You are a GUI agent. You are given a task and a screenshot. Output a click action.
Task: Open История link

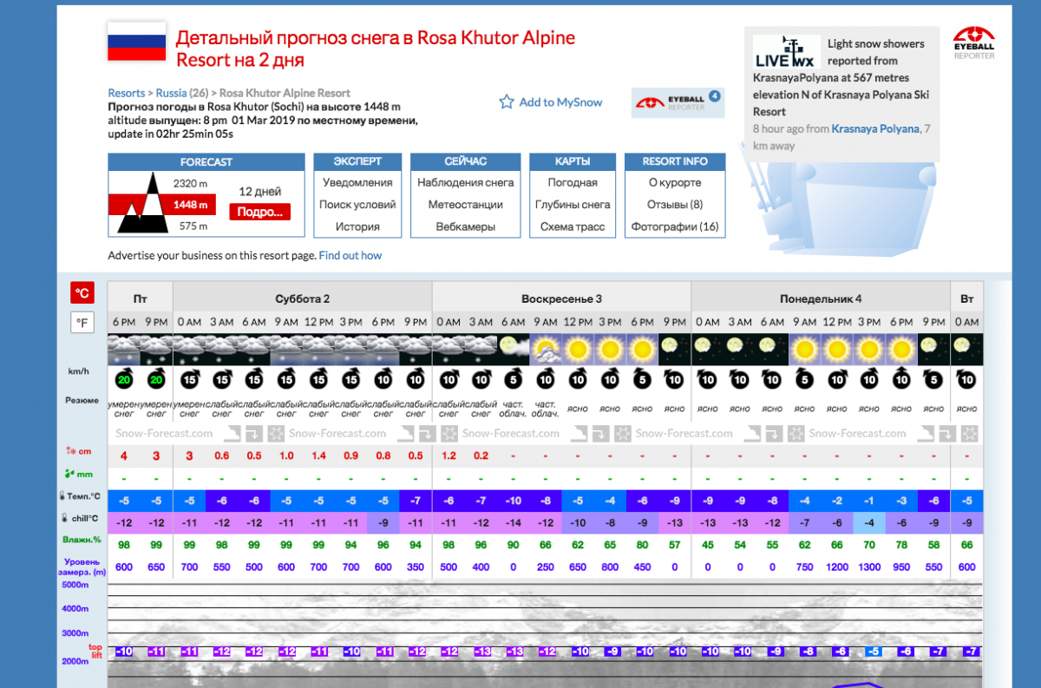(x=357, y=226)
